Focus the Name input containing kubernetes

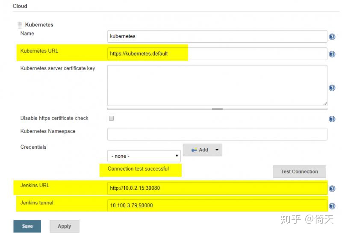(217, 36)
